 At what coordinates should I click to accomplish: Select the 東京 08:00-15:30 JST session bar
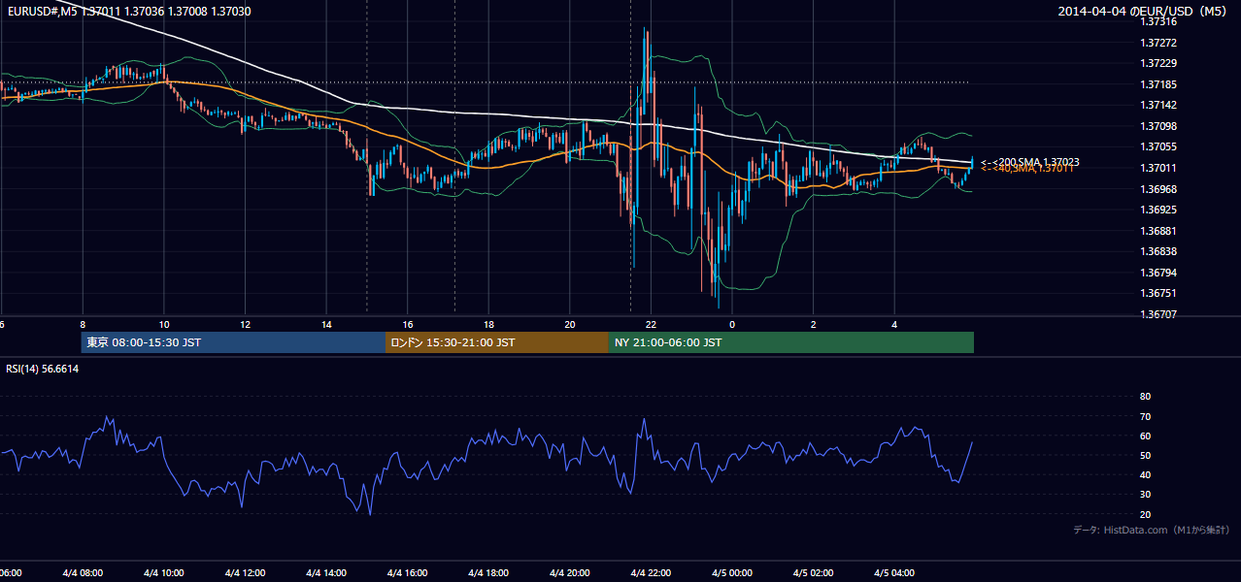tap(234, 342)
